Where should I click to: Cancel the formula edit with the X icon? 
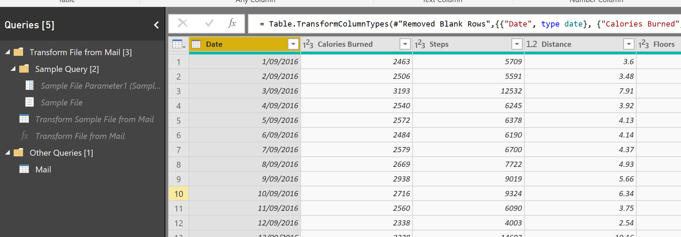coord(183,23)
